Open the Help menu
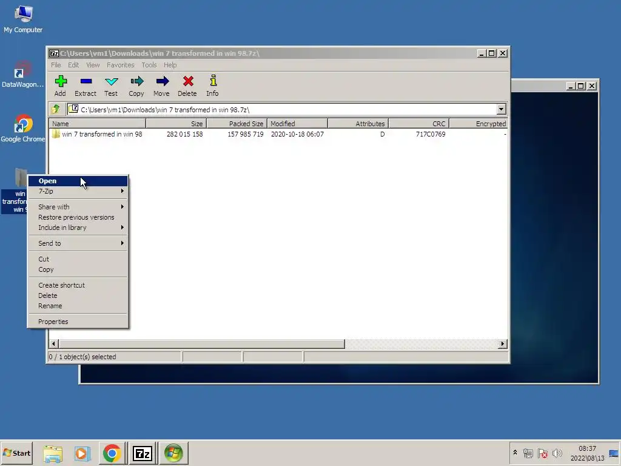 [170, 65]
